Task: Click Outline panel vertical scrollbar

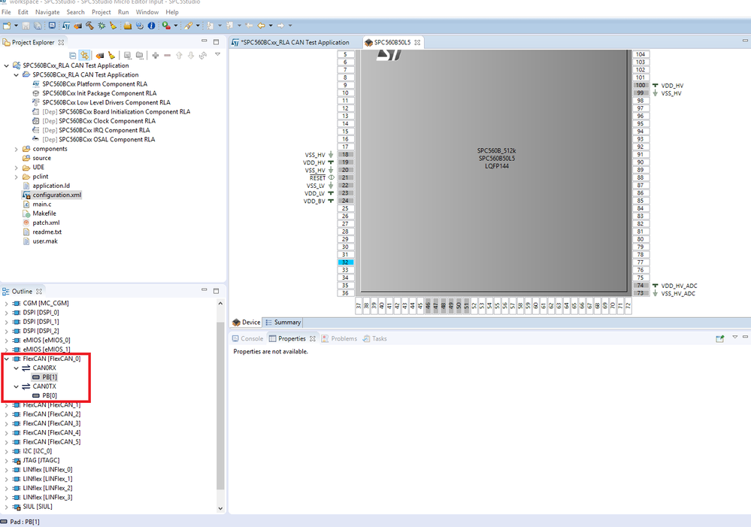Action: click(220, 404)
